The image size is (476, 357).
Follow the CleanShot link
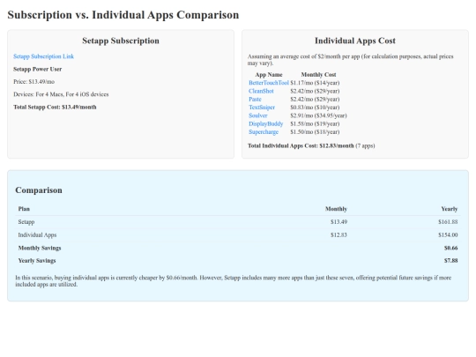261,91
